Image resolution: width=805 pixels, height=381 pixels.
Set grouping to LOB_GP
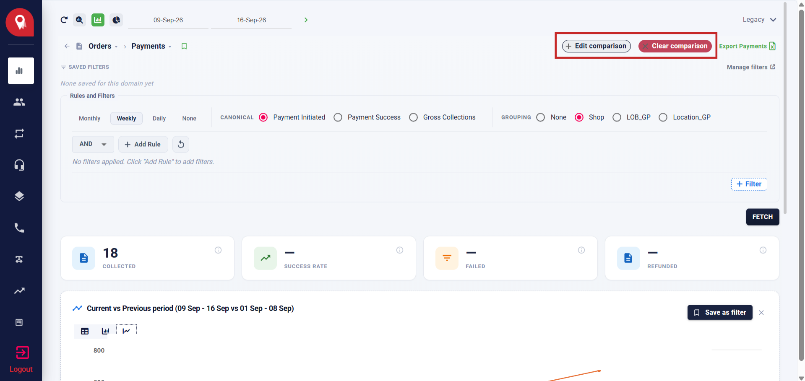click(x=617, y=117)
